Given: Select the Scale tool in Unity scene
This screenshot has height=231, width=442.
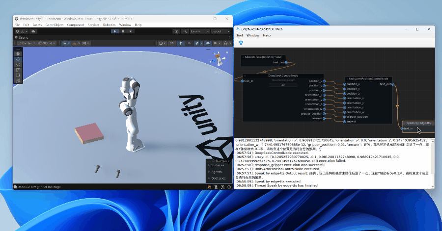Looking at the screenshot, I should point(18,70).
